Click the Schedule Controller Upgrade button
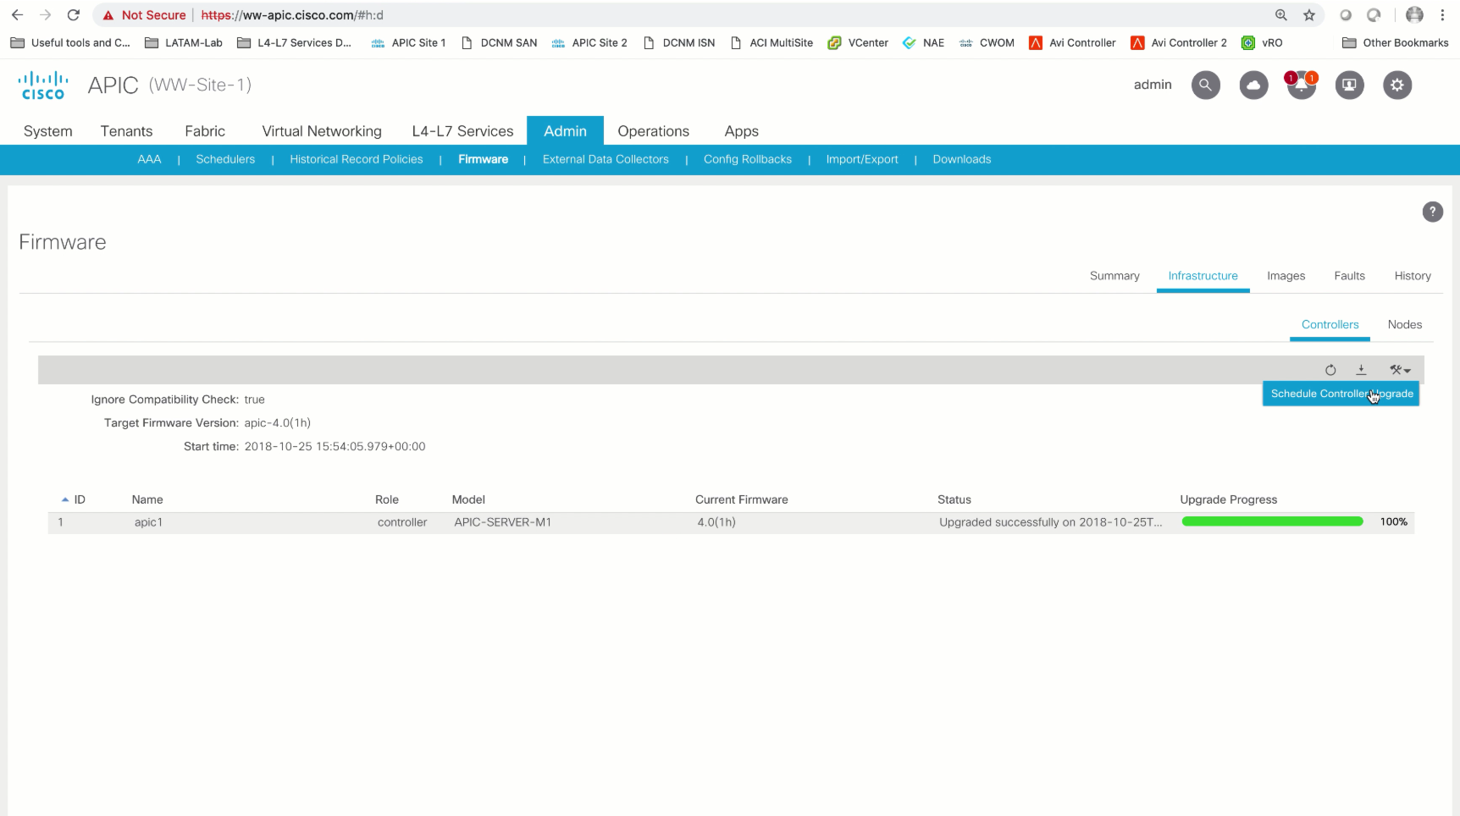 1341,394
